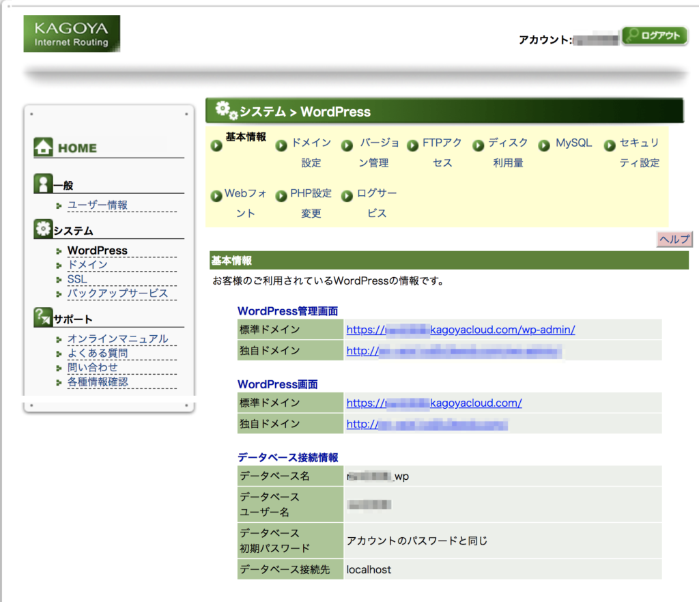Image resolution: width=699 pixels, height=602 pixels.
Task: Open WordPress画面 独自ドメイン http link
Action: tap(427, 425)
